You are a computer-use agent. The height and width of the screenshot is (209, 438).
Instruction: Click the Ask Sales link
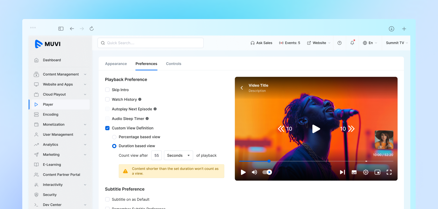coord(261,43)
